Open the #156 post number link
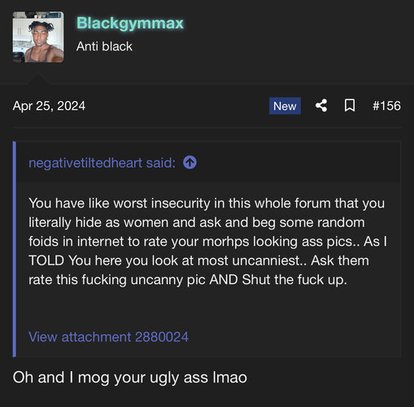 [386, 106]
